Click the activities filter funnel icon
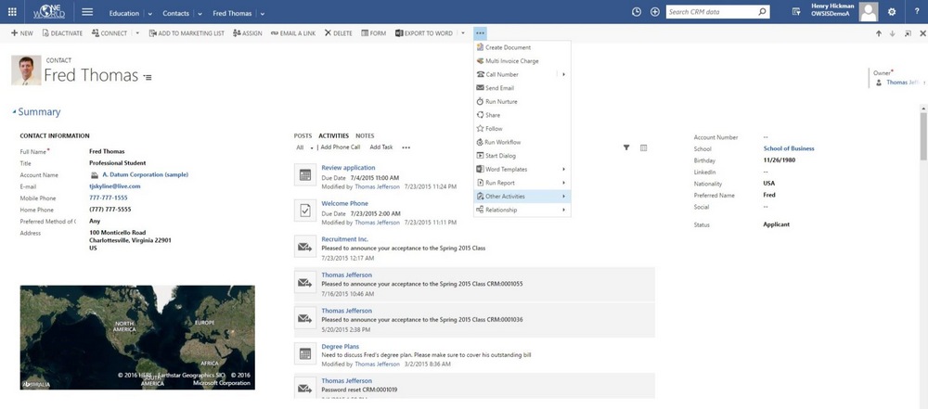 tap(626, 147)
